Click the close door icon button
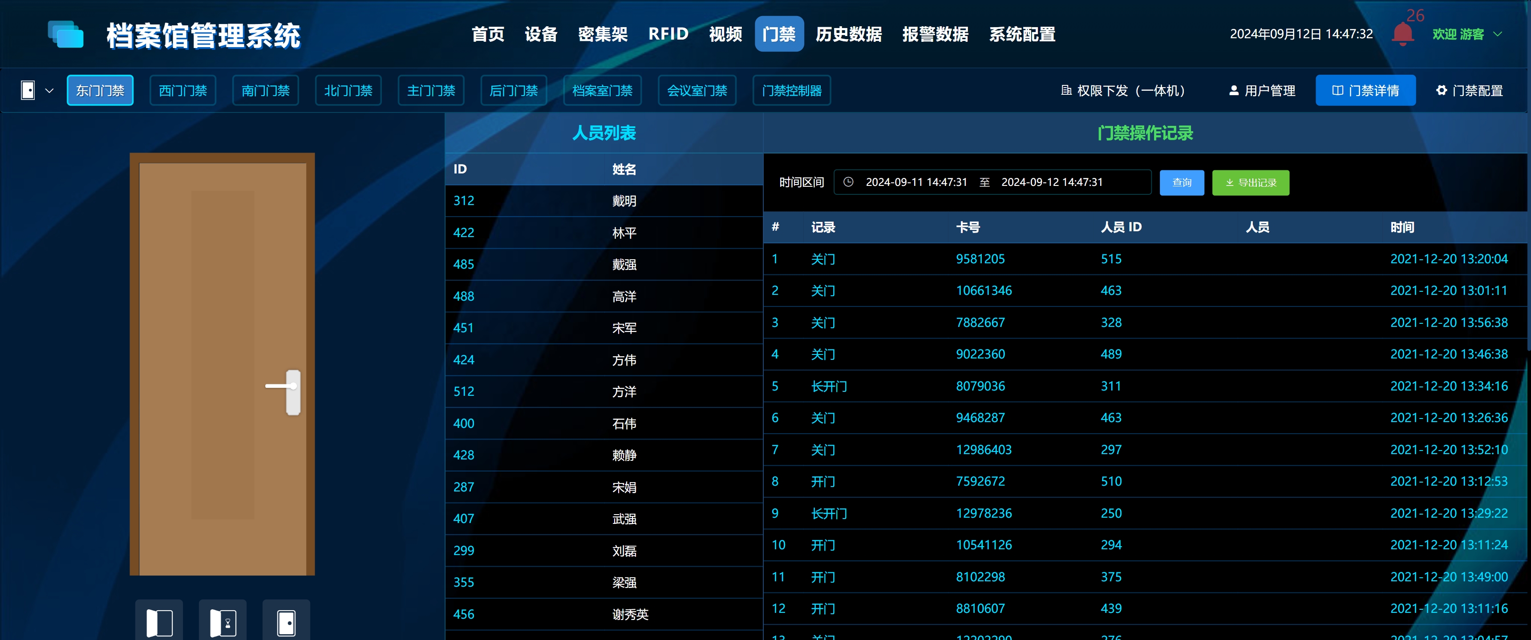Image resolution: width=1531 pixels, height=640 pixels. click(287, 622)
